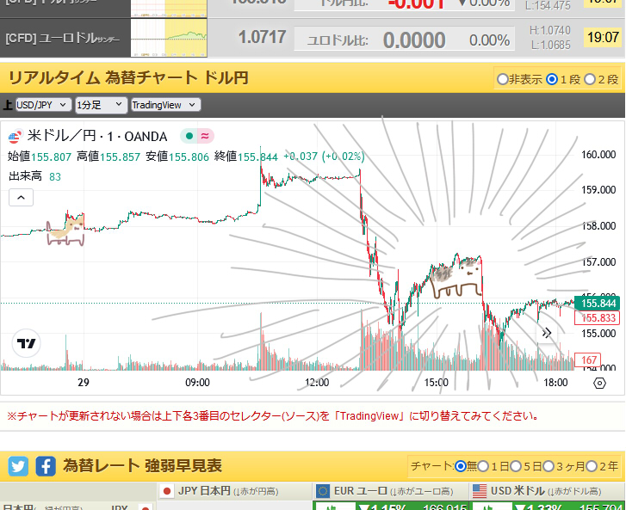The width and height of the screenshot is (626, 510).
Task: Click the US dollar flag symbol icon
Action: (15, 137)
